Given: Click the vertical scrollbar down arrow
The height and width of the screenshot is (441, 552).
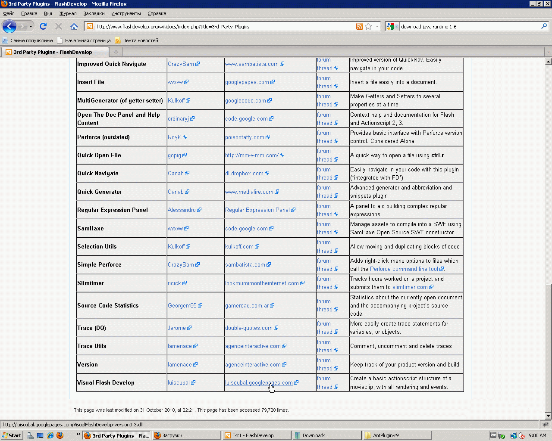Looking at the screenshot, I should pos(549,416).
